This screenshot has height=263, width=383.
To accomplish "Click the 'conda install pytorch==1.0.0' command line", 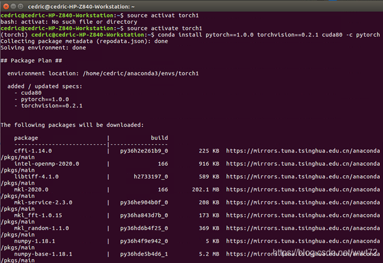I will click(269, 35).
